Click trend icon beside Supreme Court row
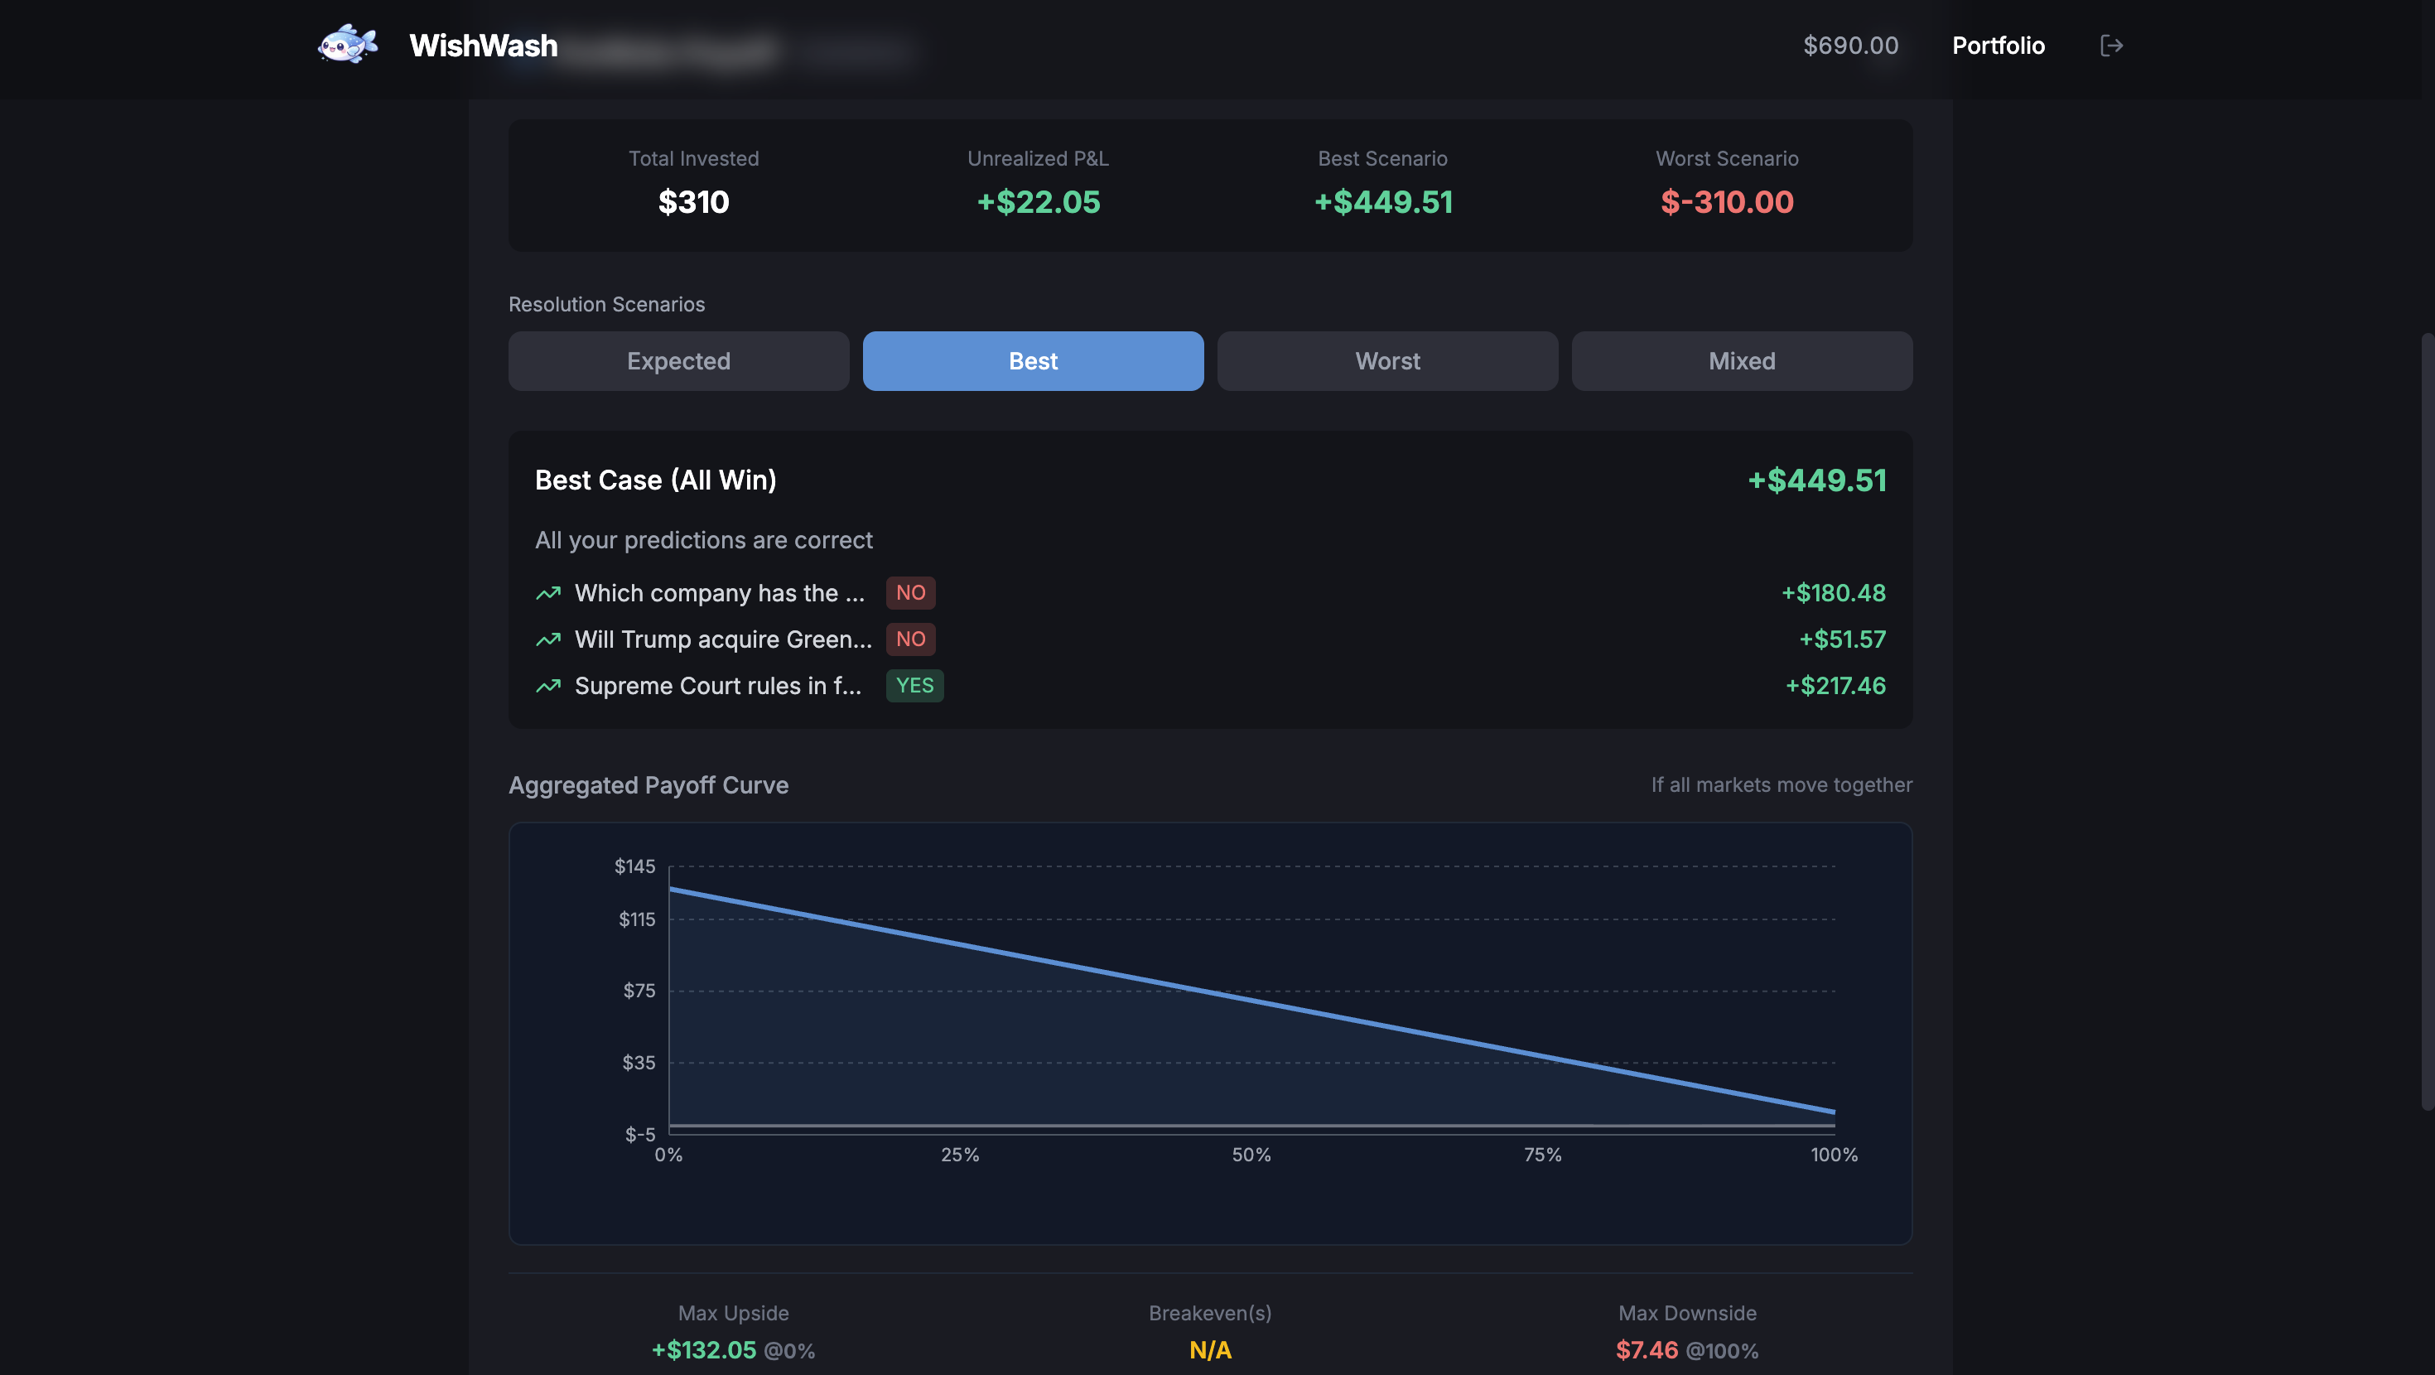The height and width of the screenshot is (1375, 2435). coord(548,686)
